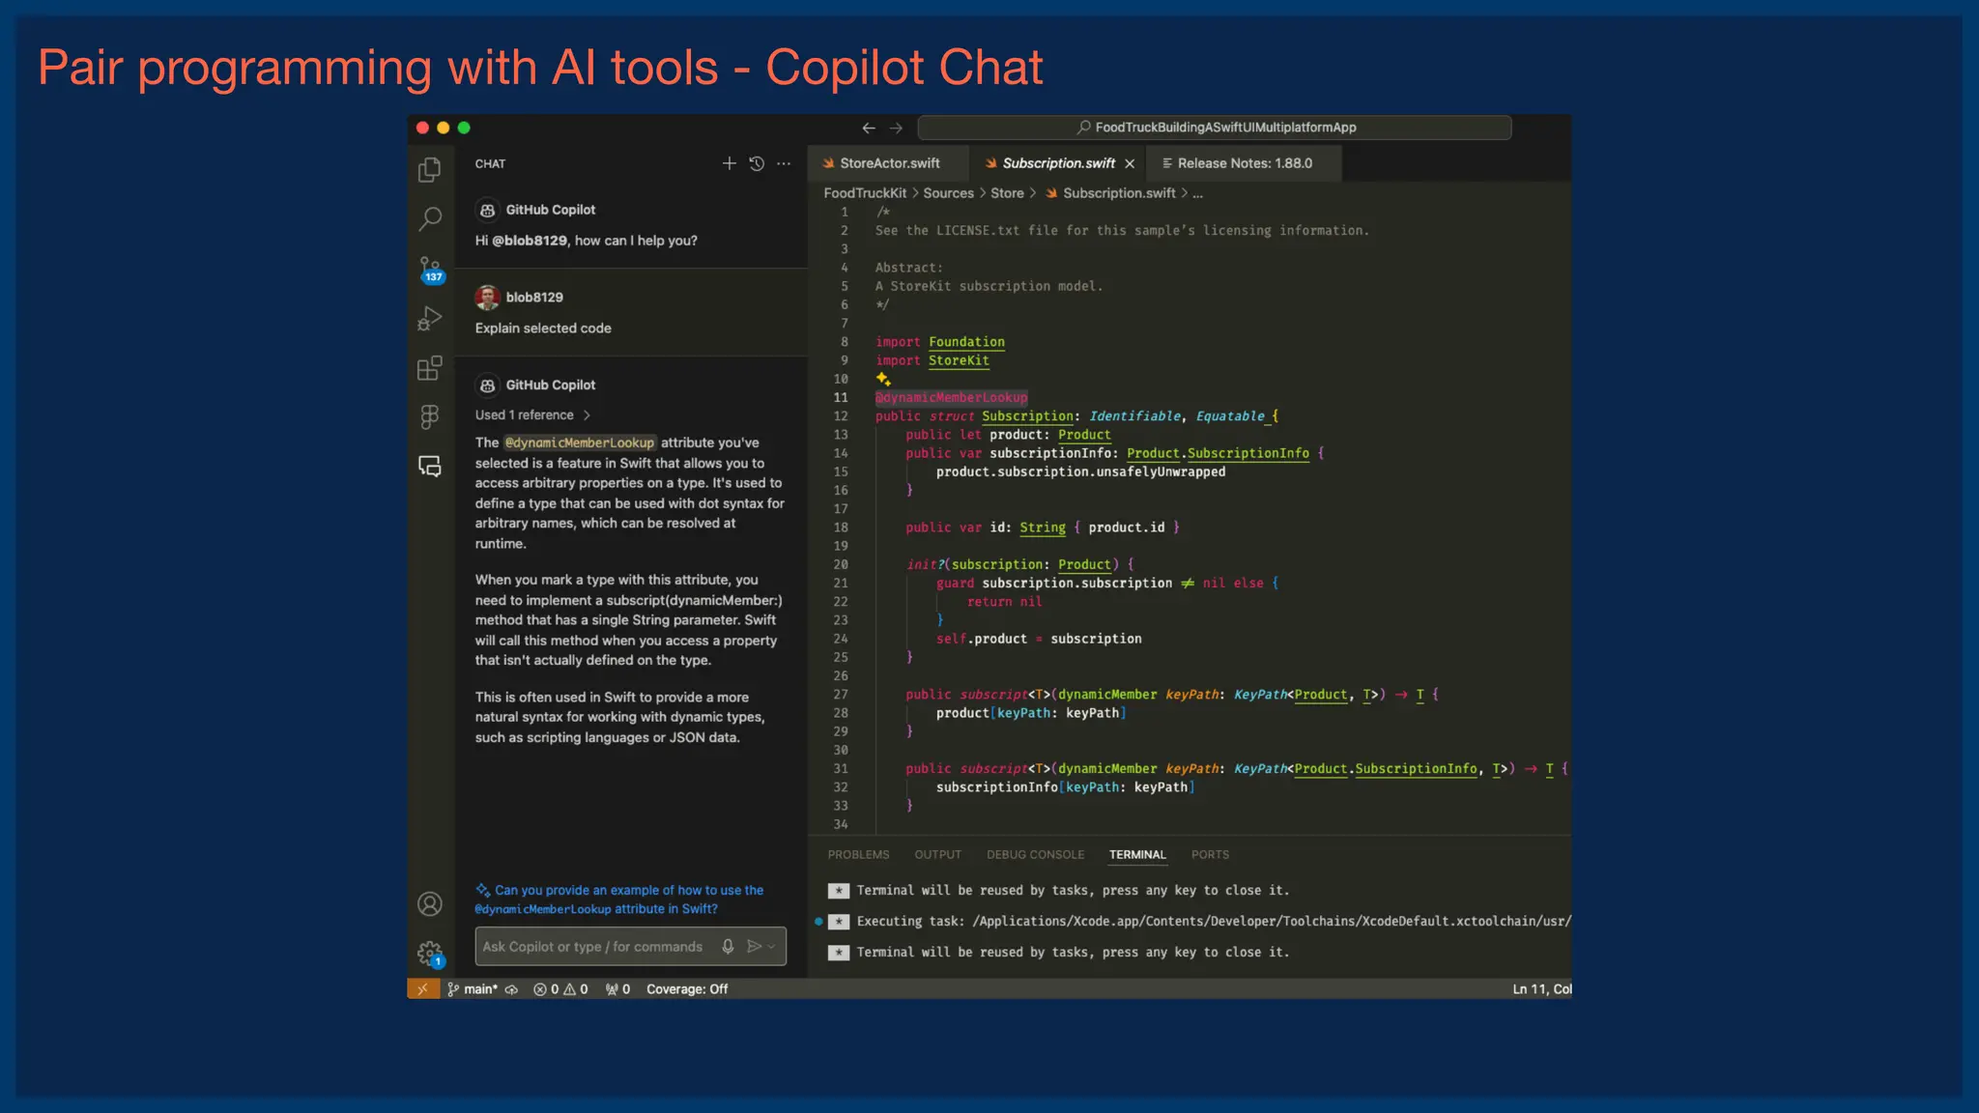Switch to the DEBUG CONSOLE panel tab
1979x1113 pixels.
pos(1035,854)
